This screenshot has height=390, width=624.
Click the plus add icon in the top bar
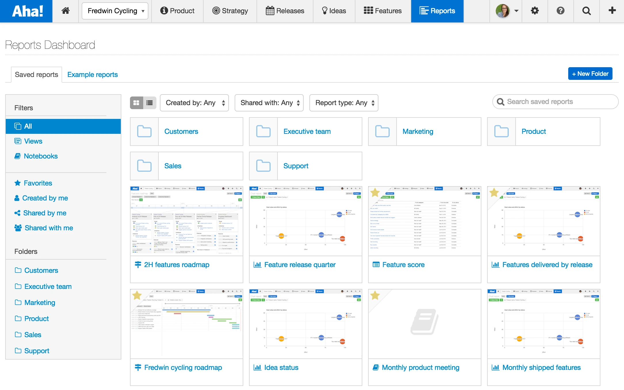[612, 11]
